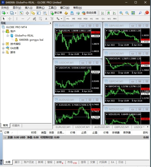
Task: Close the 导航 navigator panel
Action: click(x=50, y=23)
